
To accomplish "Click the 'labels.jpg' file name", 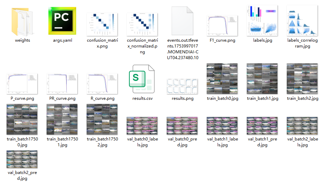I will click(263, 40).
